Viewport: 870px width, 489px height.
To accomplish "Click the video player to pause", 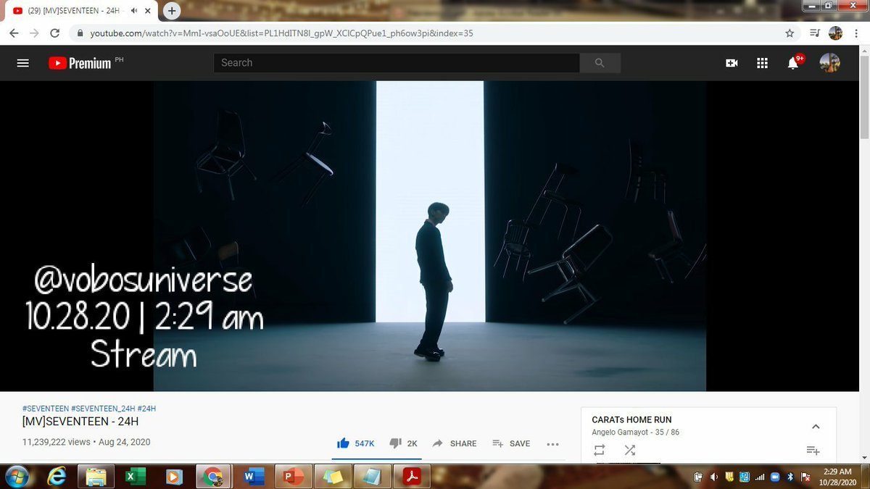I will tap(430, 235).
